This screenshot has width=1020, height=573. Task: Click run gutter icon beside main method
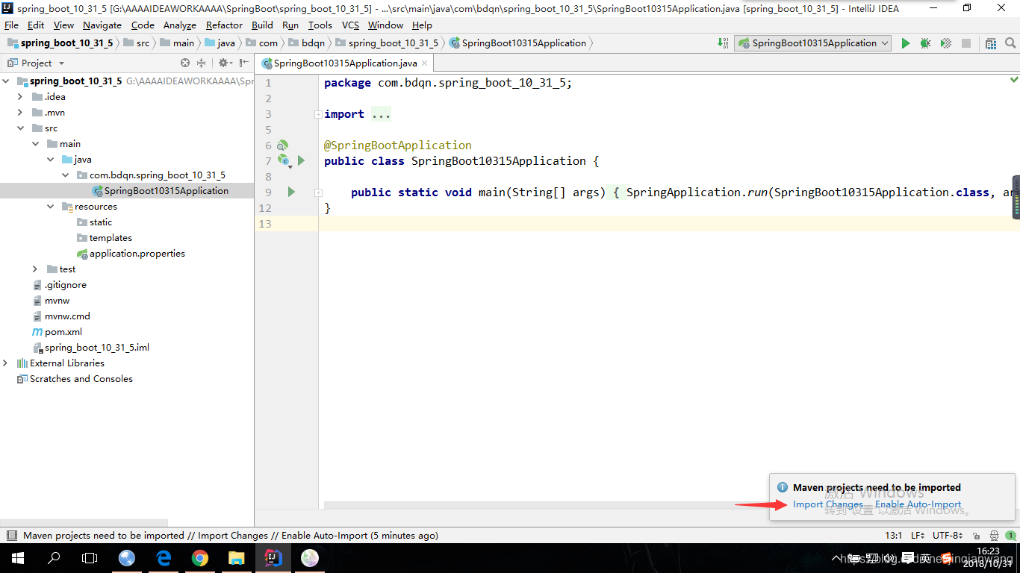pos(291,192)
